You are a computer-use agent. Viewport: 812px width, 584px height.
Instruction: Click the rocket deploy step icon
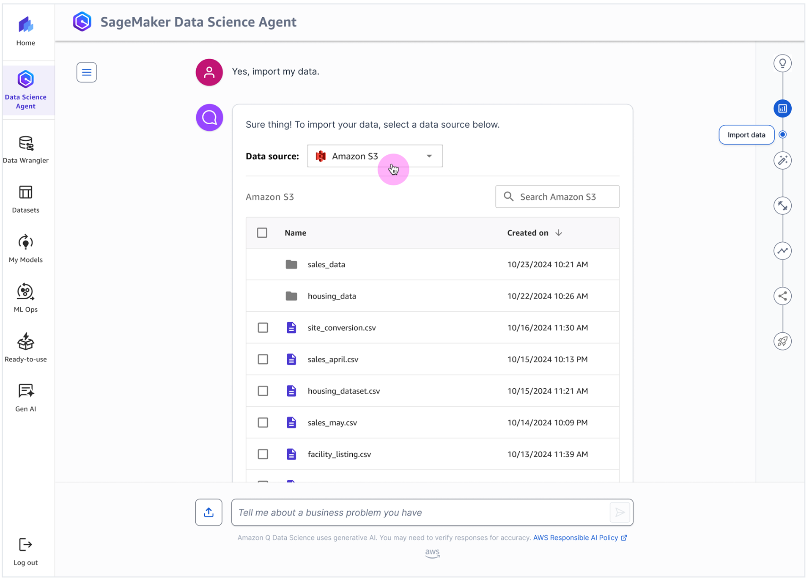[x=782, y=341]
